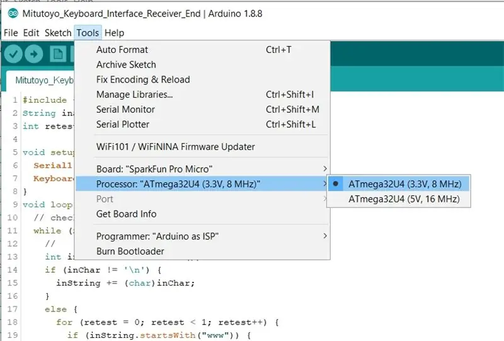
Task: Click line number 19 in the gutter
Action: 12,335
